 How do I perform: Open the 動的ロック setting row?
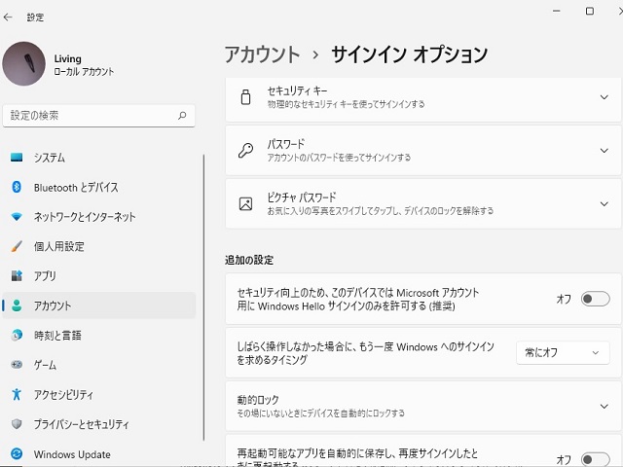[423, 407]
